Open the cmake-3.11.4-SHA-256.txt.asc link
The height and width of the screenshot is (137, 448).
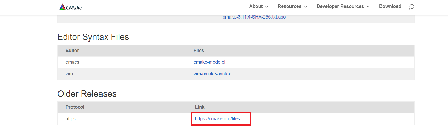[254, 17]
